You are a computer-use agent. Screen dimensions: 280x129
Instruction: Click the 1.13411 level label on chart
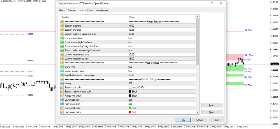coord(30,61)
